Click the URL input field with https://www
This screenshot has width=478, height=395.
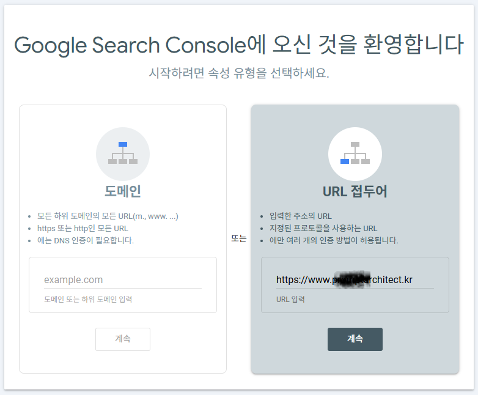(355, 279)
